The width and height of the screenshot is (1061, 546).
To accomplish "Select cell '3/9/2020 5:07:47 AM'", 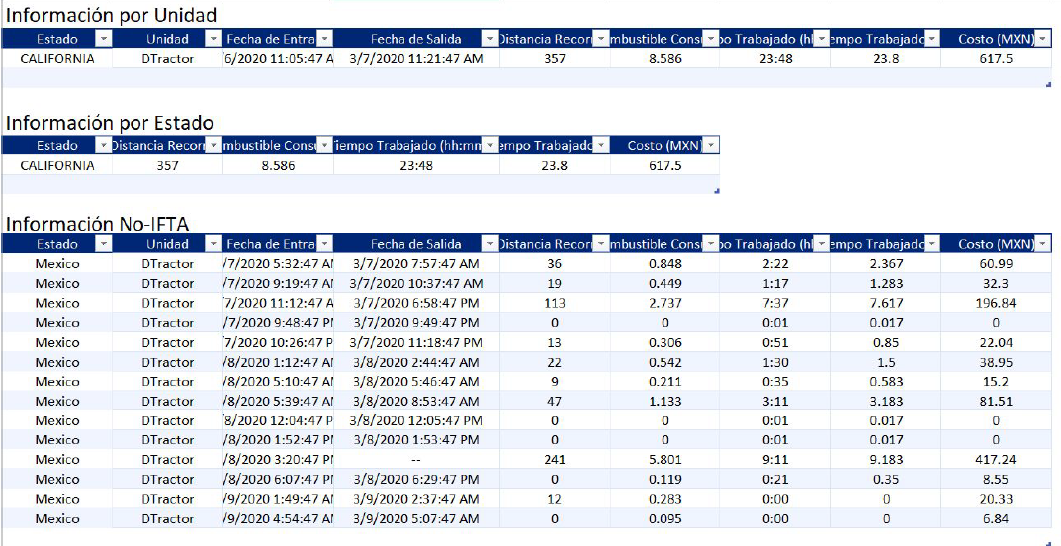I will (416, 518).
